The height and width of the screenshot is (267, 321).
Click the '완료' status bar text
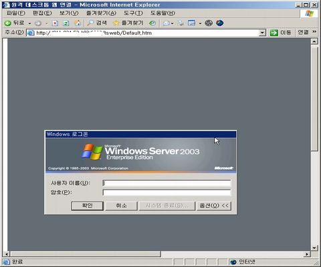click(17, 262)
